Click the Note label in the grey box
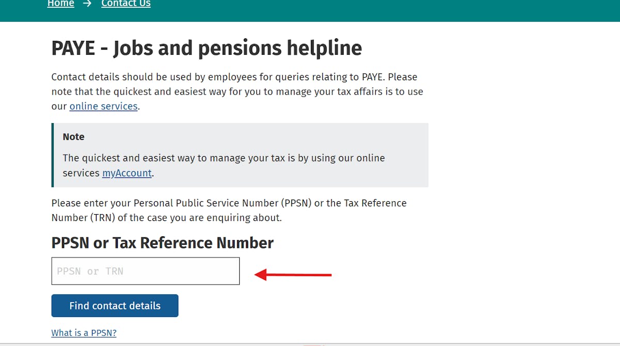 point(73,137)
